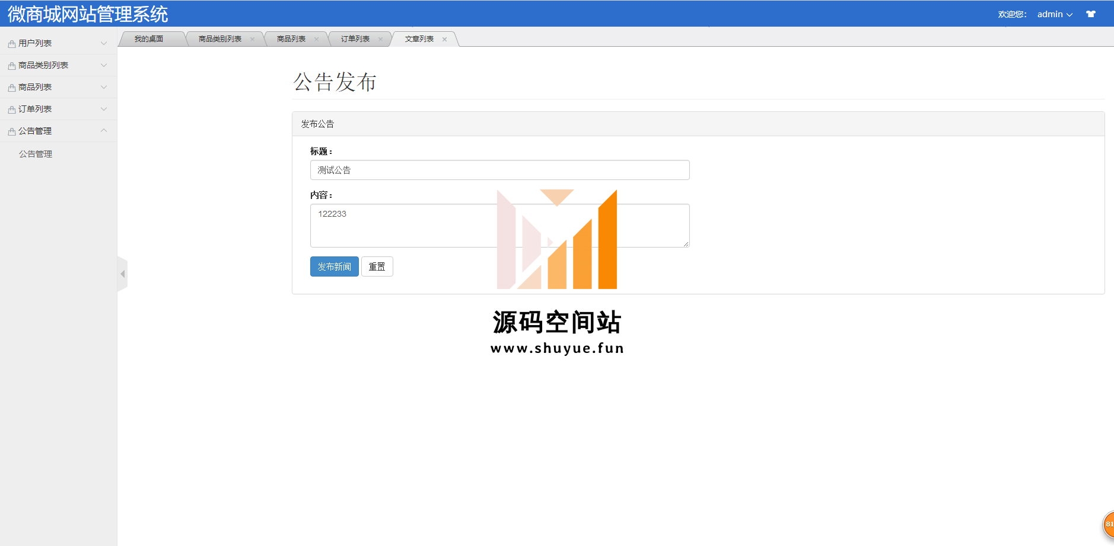Click the 商品列表 menu label
This screenshot has width=1114, height=546.
(x=35, y=87)
